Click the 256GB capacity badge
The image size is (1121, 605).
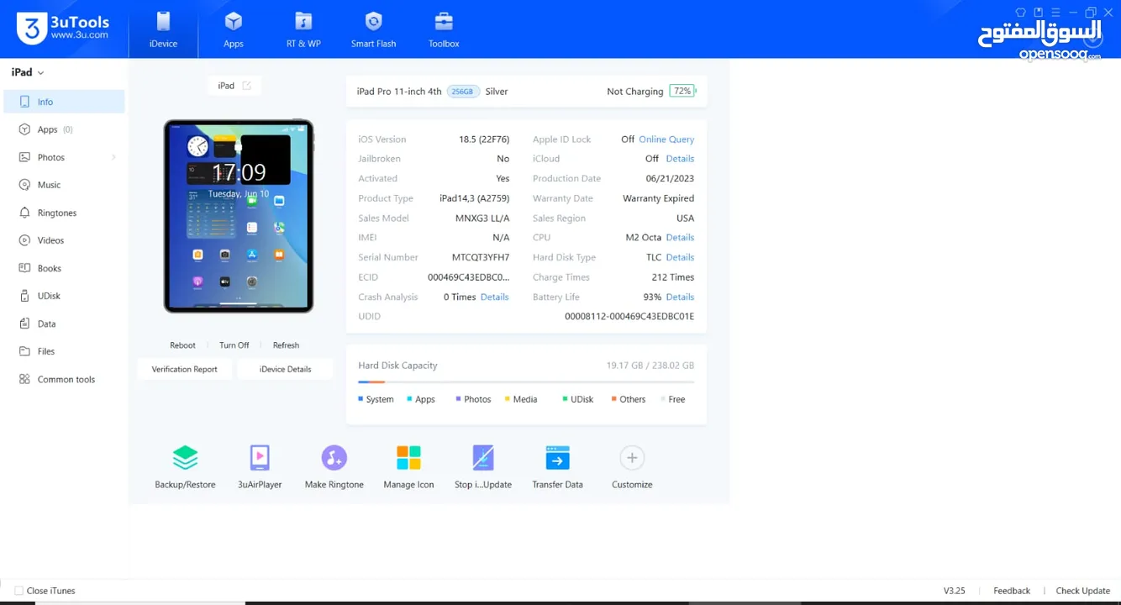(462, 92)
